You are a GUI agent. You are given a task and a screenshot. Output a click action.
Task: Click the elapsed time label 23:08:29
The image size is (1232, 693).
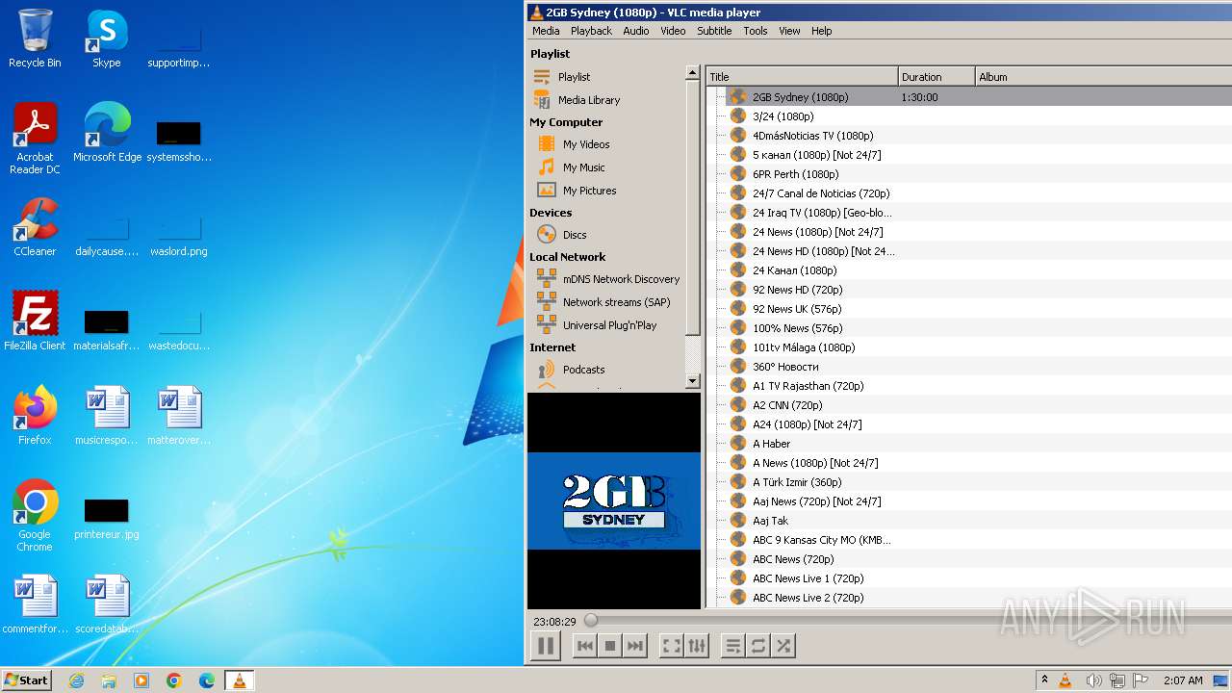tap(555, 622)
